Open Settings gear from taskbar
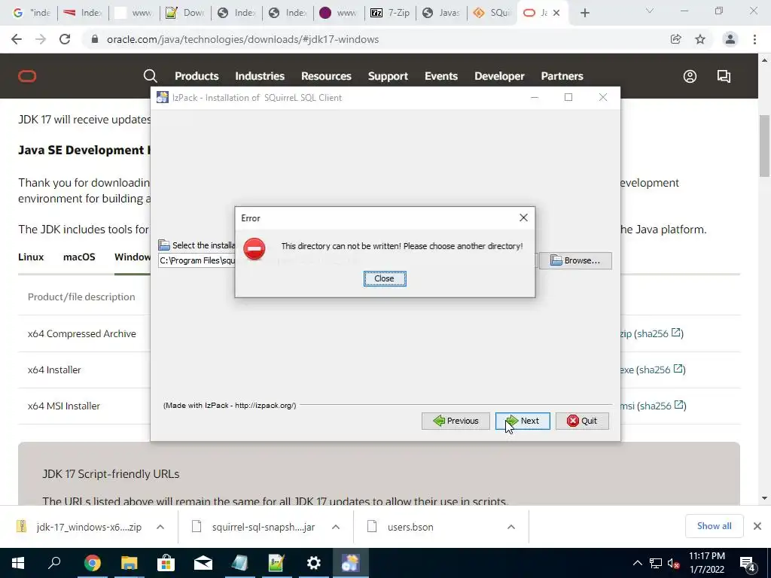This screenshot has height=578, width=771. [x=313, y=563]
